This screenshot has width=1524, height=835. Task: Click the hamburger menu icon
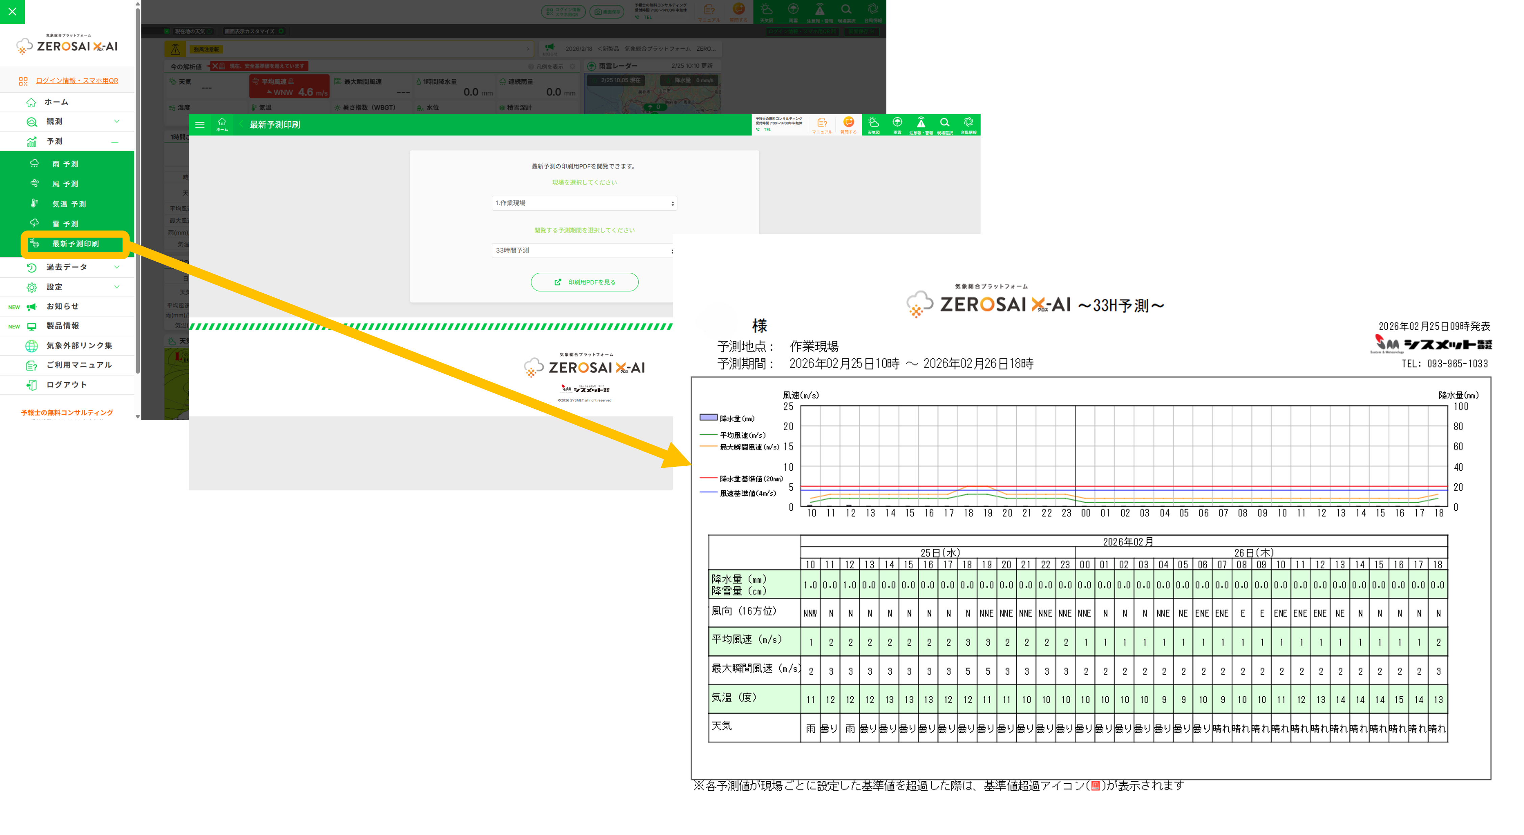200,125
